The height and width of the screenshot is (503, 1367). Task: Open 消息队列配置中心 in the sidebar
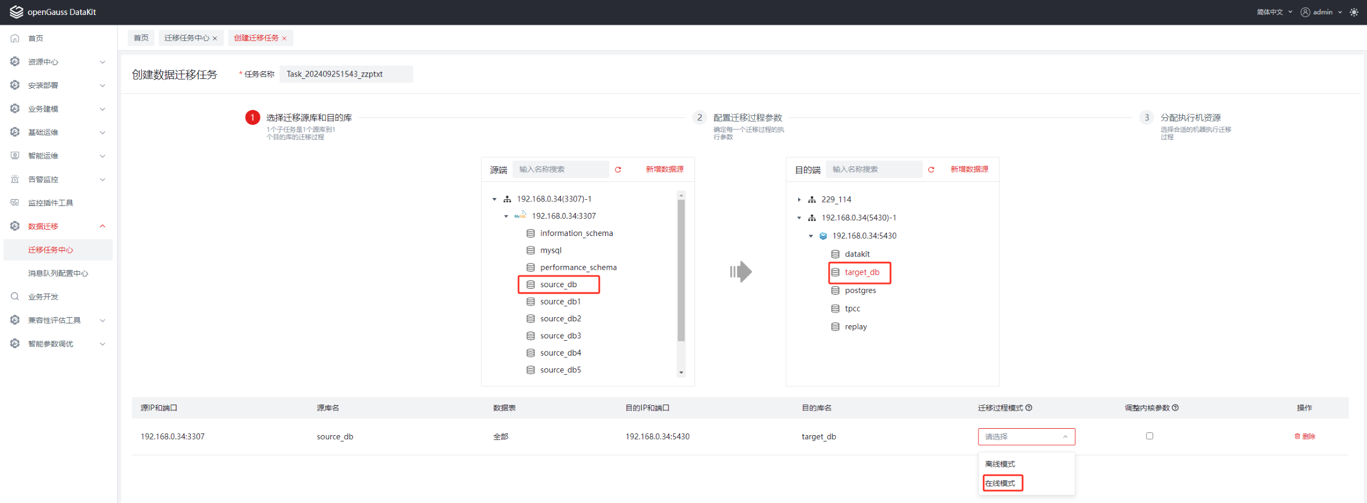click(x=58, y=273)
